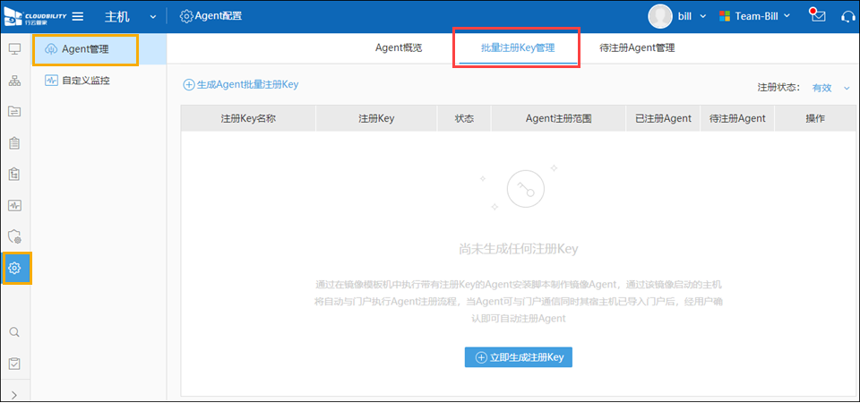Click 生成Agent批量注册Key link

click(x=241, y=84)
